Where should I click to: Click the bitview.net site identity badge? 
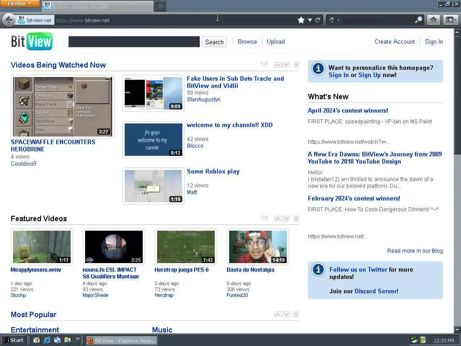pyautogui.click(x=35, y=20)
